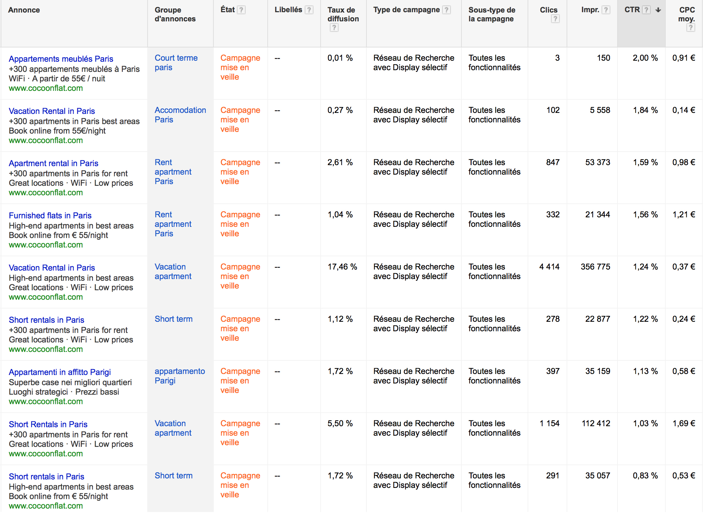703x514 pixels.
Task: Open help icon next to Impr. header
Action: [606, 10]
